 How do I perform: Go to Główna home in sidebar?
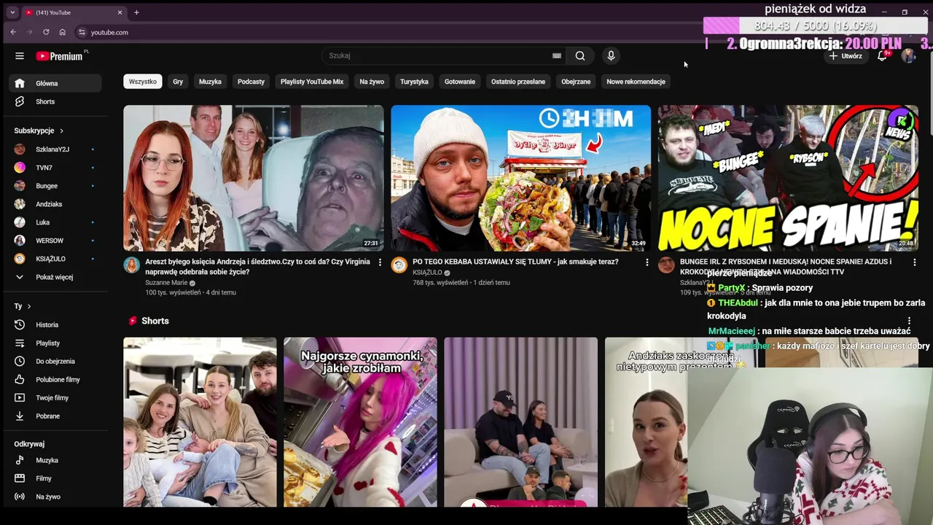point(55,83)
